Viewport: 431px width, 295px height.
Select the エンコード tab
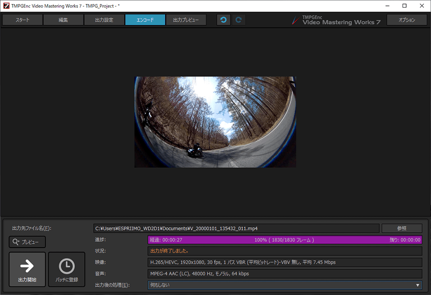(145, 20)
